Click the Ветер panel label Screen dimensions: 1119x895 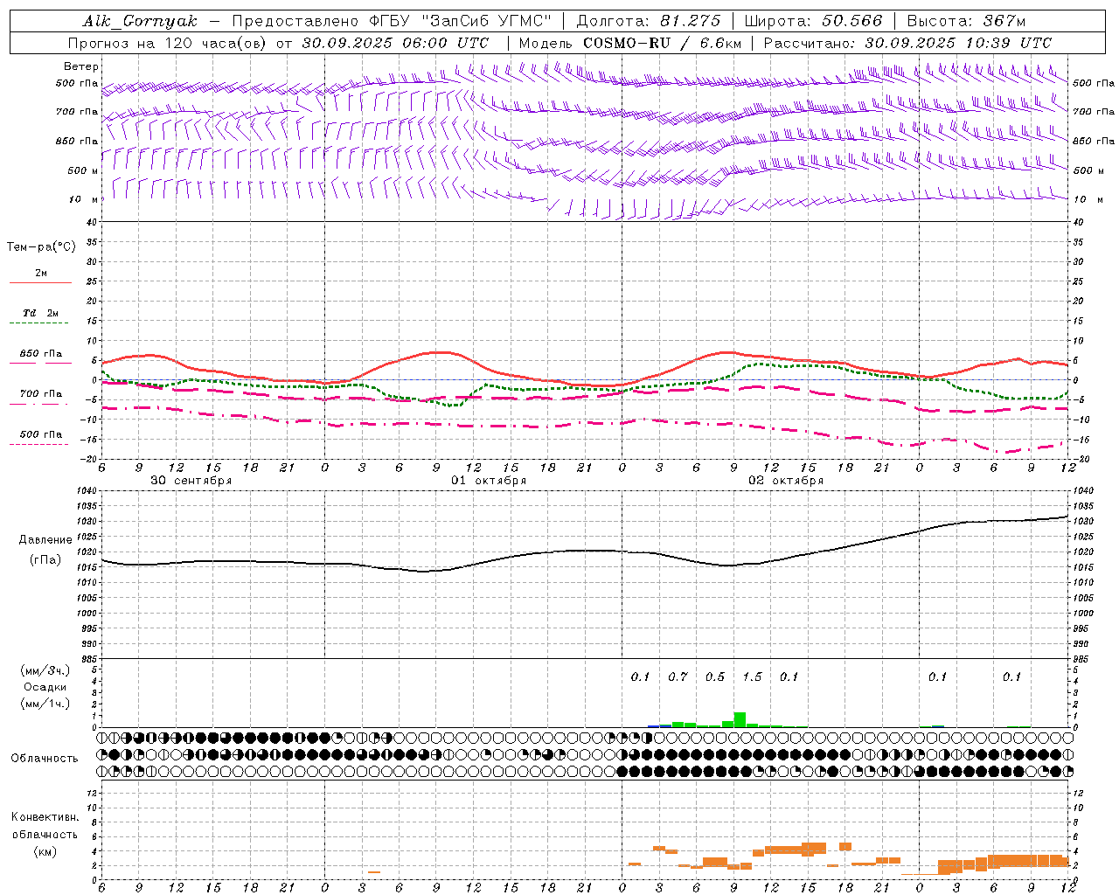[81, 66]
